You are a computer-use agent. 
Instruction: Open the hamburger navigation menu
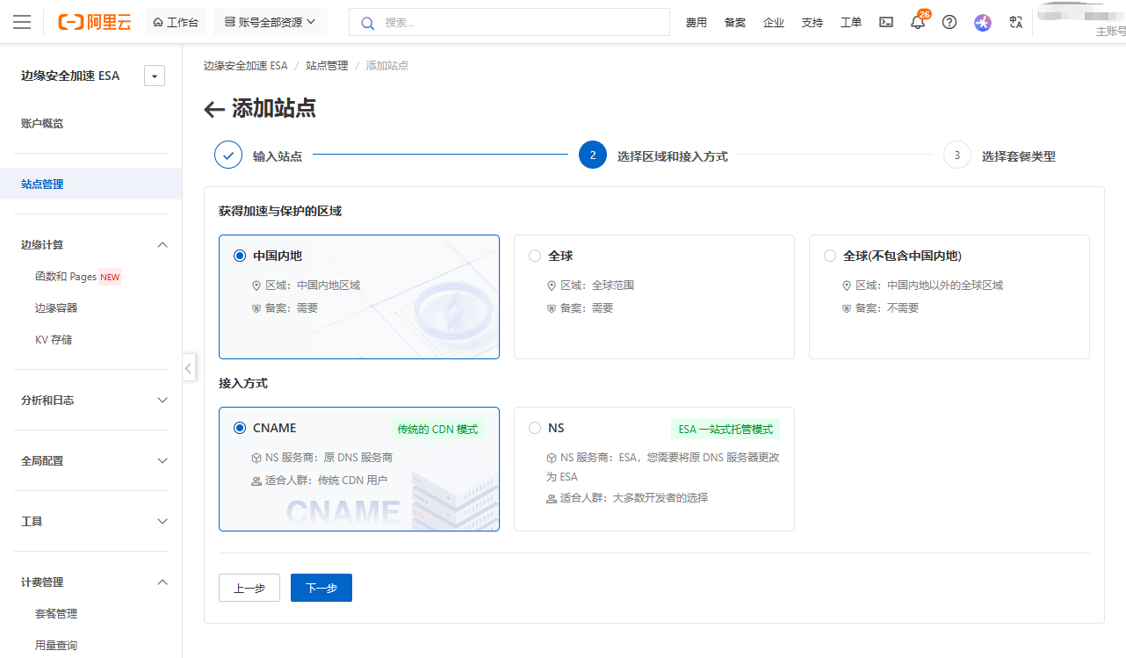pos(22,22)
